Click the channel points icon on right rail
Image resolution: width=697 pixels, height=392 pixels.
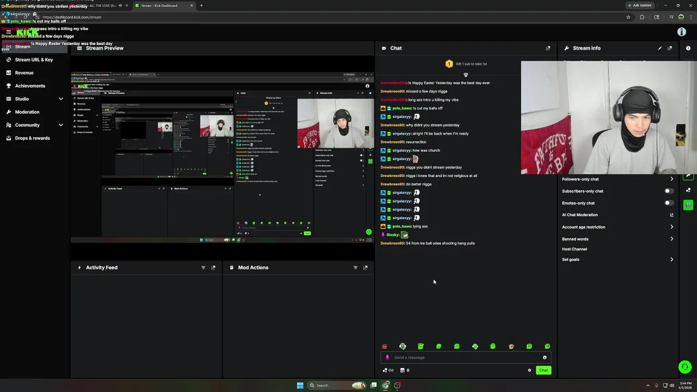[688, 191]
